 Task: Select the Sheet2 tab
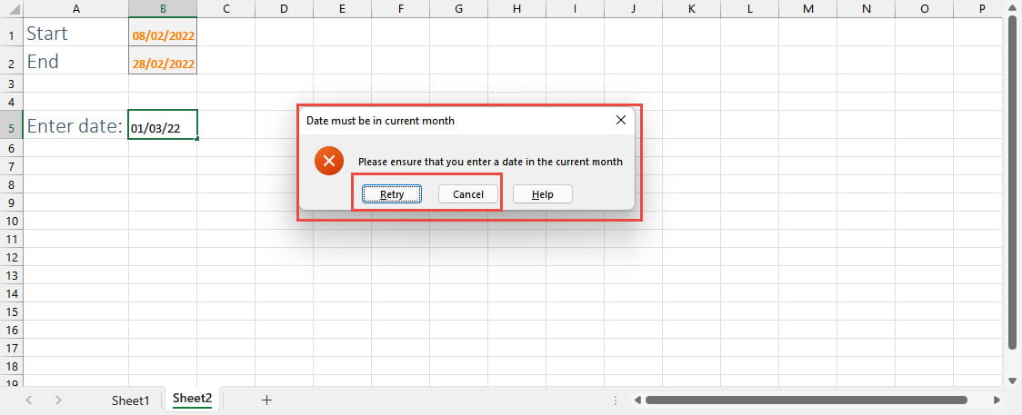coord(192,399)
